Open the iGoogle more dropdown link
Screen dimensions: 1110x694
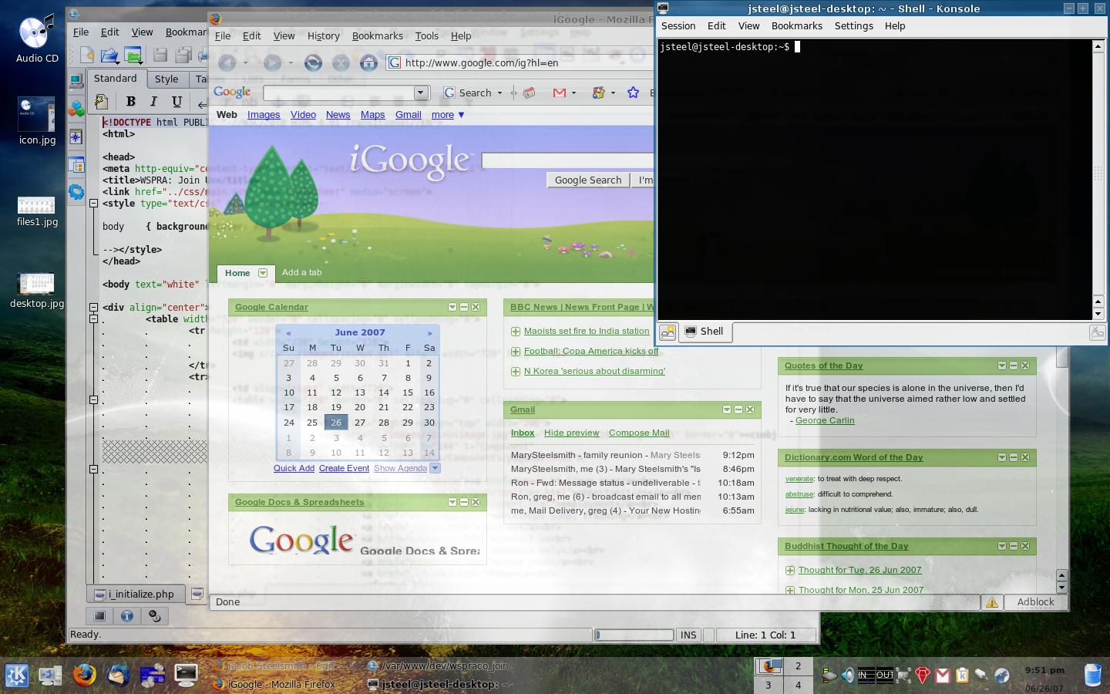pos(449,115)
